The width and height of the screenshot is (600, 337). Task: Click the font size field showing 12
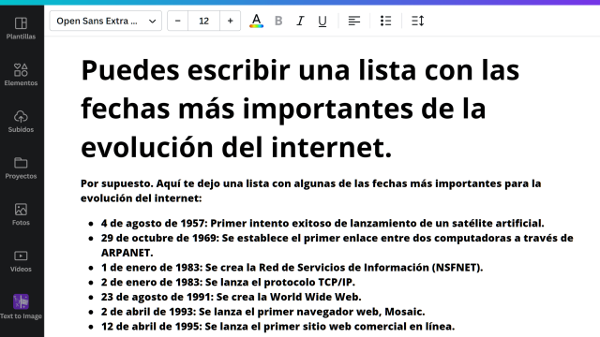pos(204,21)
